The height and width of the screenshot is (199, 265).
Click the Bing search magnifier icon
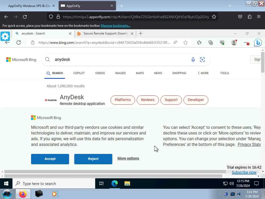tap(48, 60)
